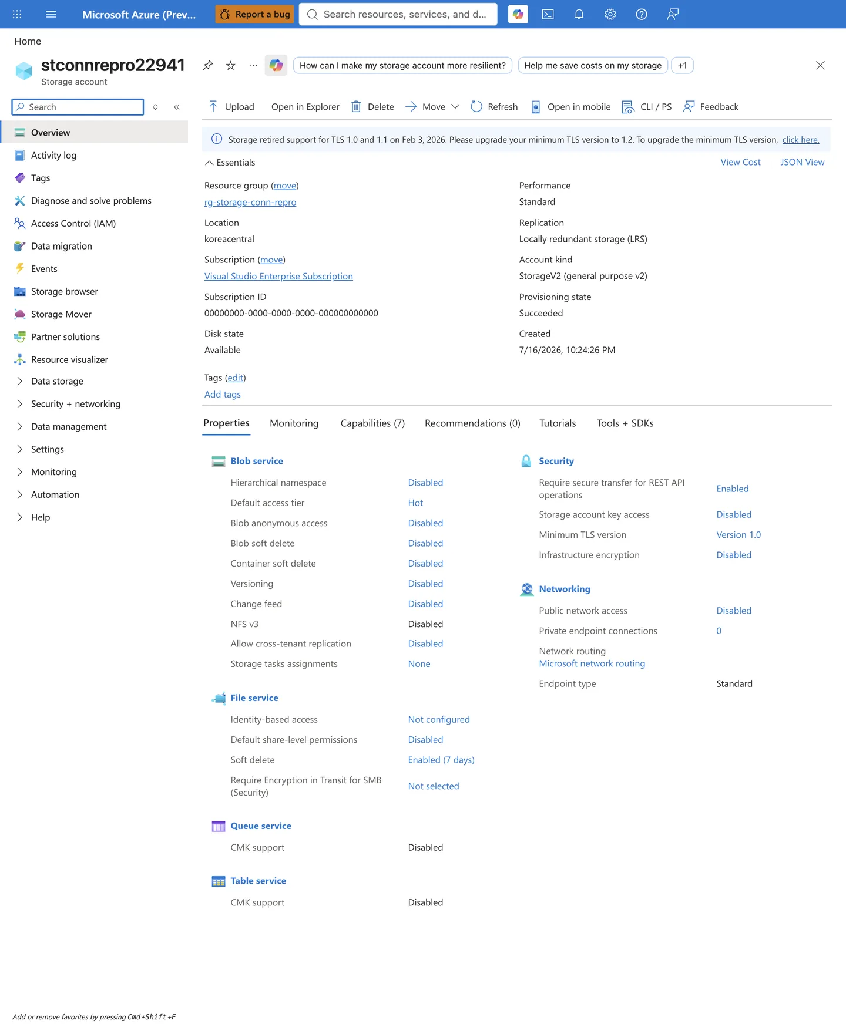Click the Add tags link
Image resolution: width=846 pixels, height=1024 pixels.
(x=223, y=394)
